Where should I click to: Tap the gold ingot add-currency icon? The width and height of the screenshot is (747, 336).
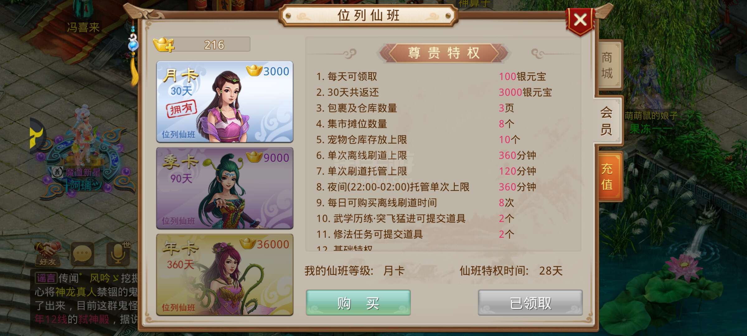tap(164, 44)
